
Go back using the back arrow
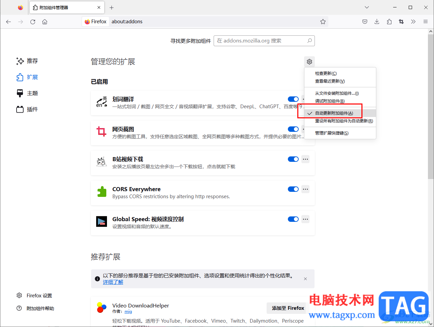pyautogui.click(x=8, y=22)
